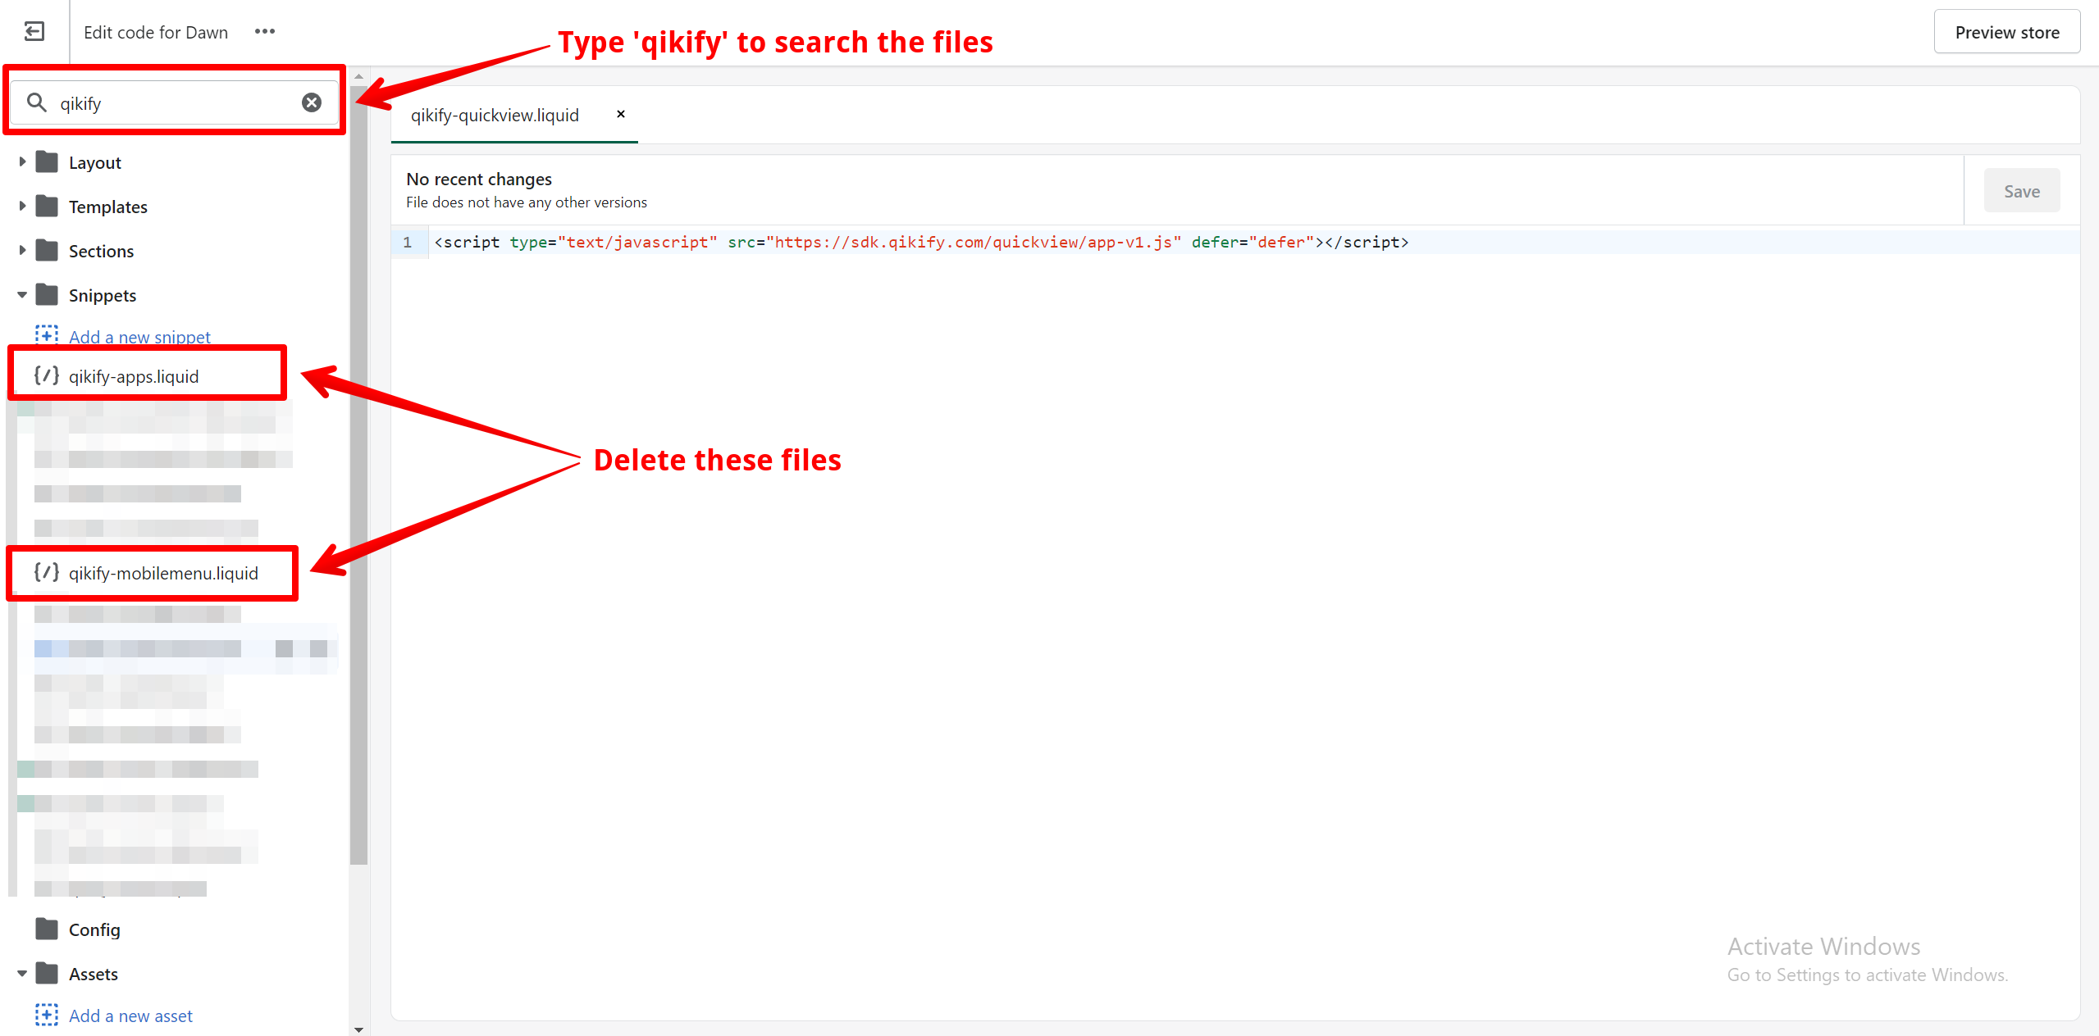Click the Snippets folder icon

point(48,295)
